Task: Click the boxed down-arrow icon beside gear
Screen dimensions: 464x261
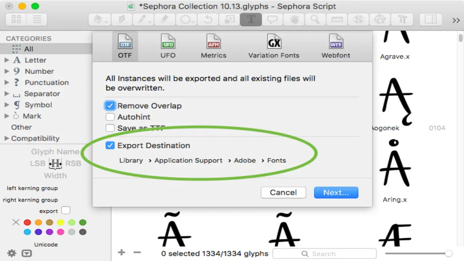Action: (x=27, y=253)
